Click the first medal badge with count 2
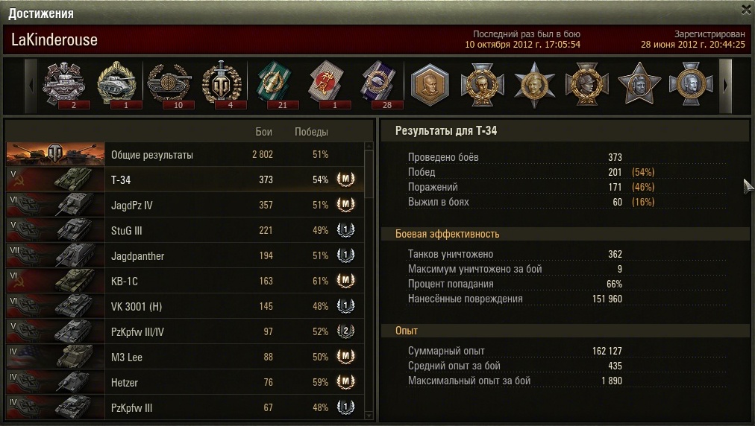 tap(64, 84)
